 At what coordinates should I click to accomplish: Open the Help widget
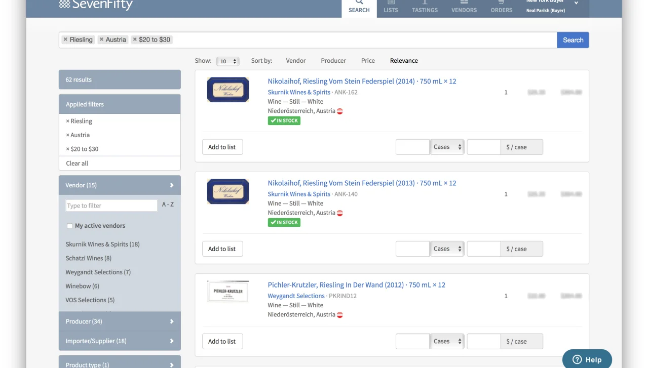587,359
